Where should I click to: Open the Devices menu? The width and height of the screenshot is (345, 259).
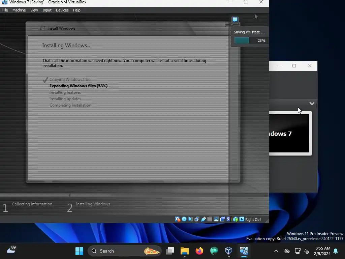(62, 10)
